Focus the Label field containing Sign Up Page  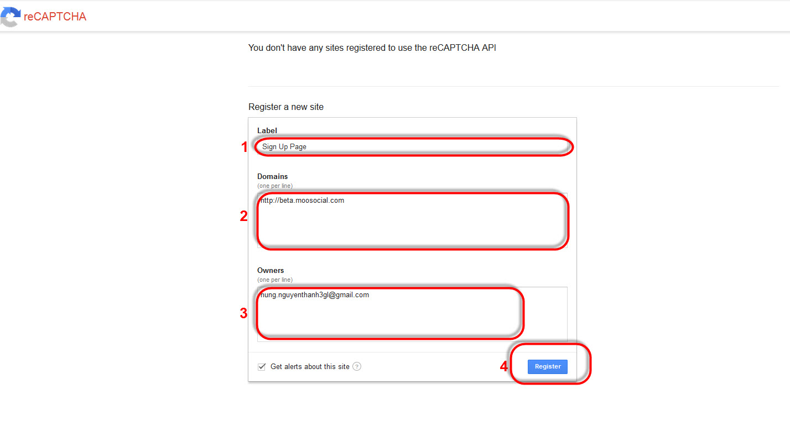[x=412, y=147]
